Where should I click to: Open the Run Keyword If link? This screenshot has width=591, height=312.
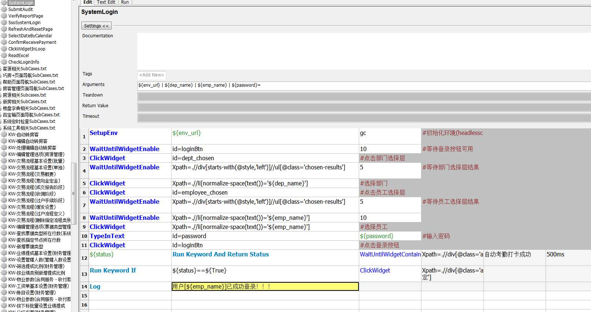[x=113, y=270]
